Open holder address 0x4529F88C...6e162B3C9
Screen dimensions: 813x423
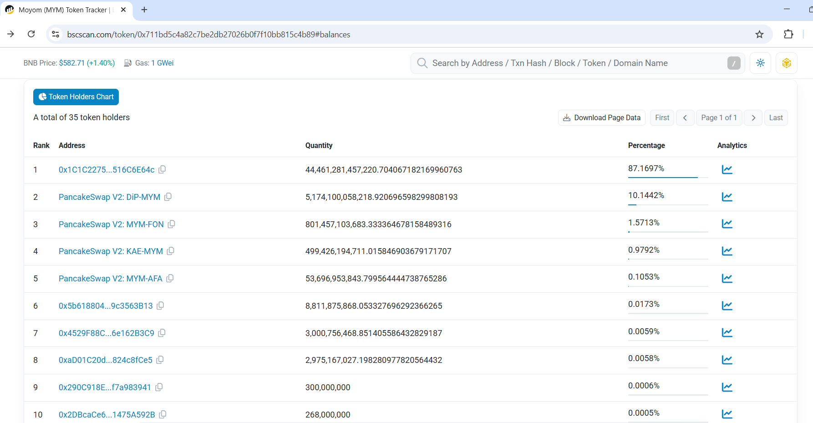[x=107, y=333]
